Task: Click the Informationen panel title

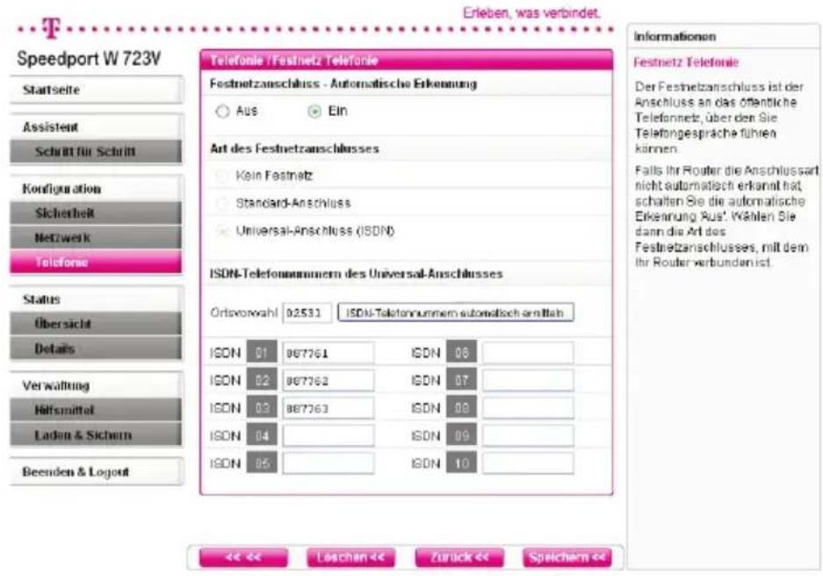Action: [x=675, y=37]
